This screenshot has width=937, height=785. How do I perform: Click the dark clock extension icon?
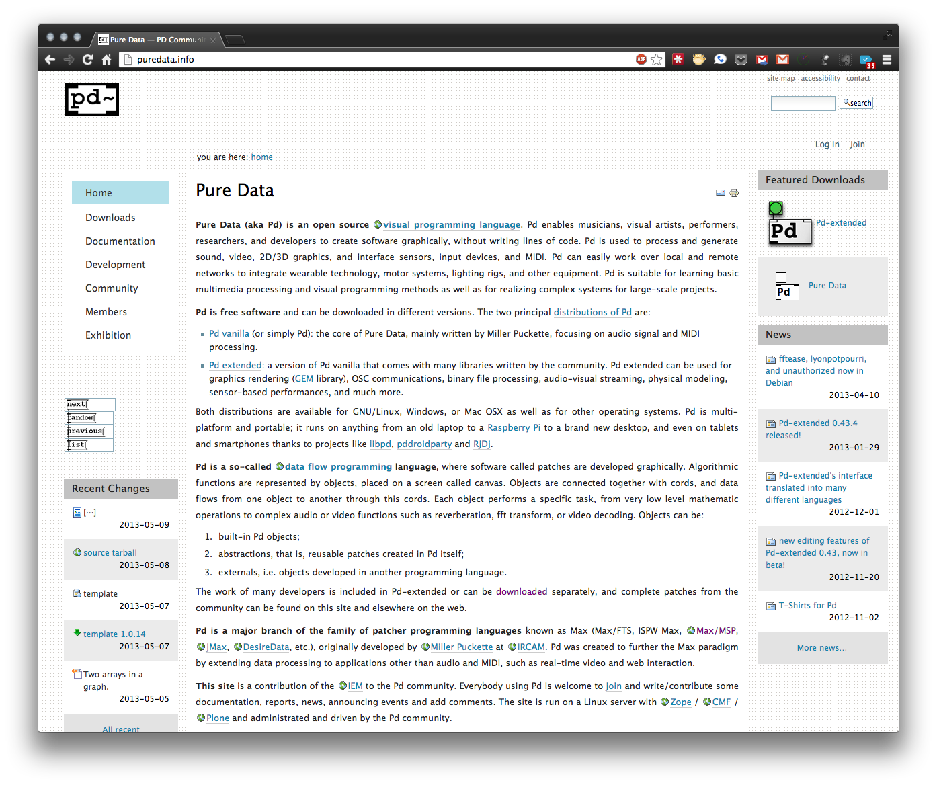coord(803,59)
